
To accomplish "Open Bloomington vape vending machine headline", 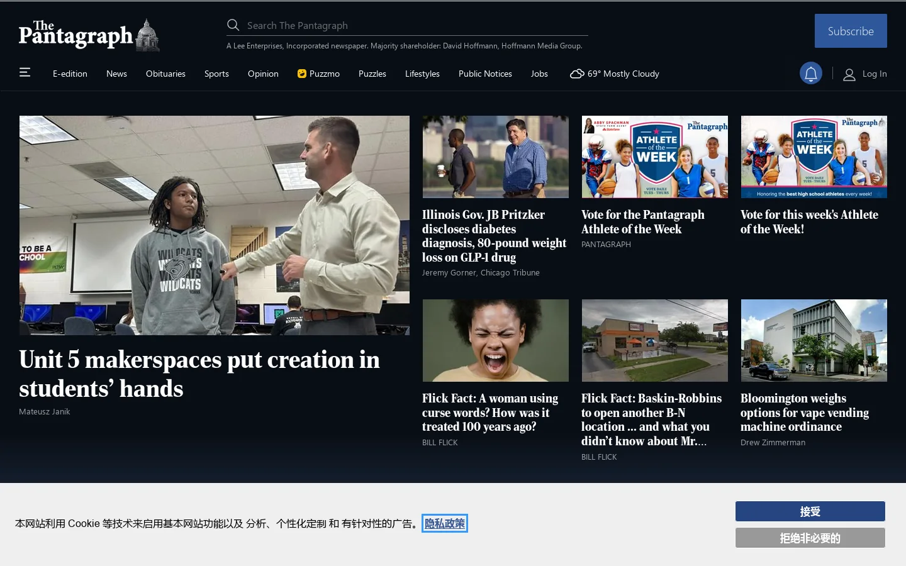I will point(805,413).
